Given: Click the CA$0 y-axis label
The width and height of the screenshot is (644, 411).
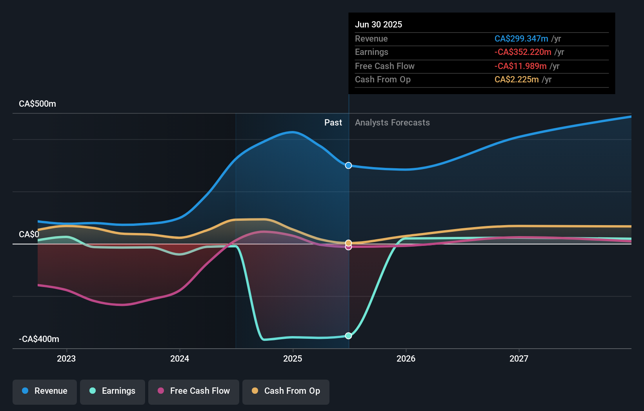Looking at the screenshot, I should (29, 235).
